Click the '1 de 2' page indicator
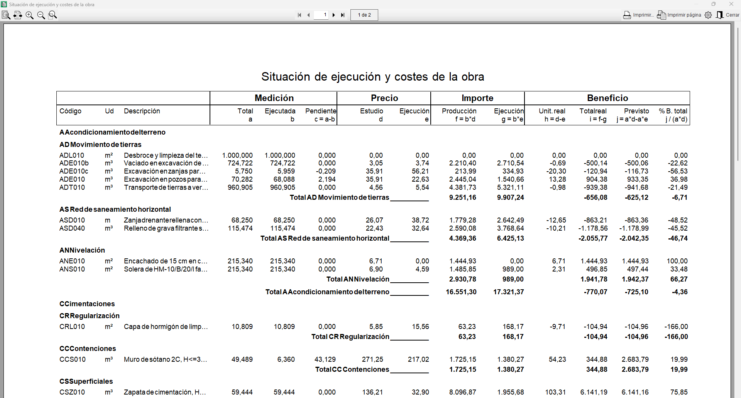 [x=364, y=15]
